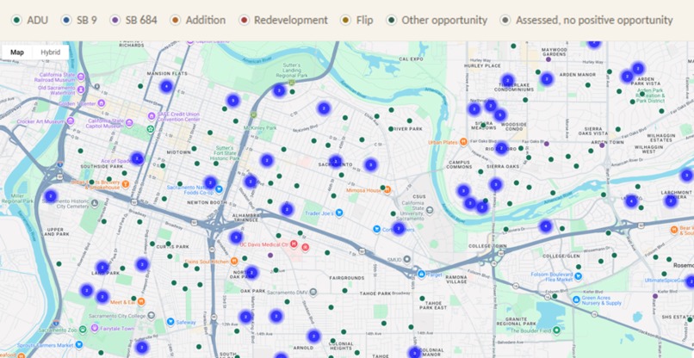Click the Sacramento DMV pin
694x358 pixels.
click(x=313, y=293)
